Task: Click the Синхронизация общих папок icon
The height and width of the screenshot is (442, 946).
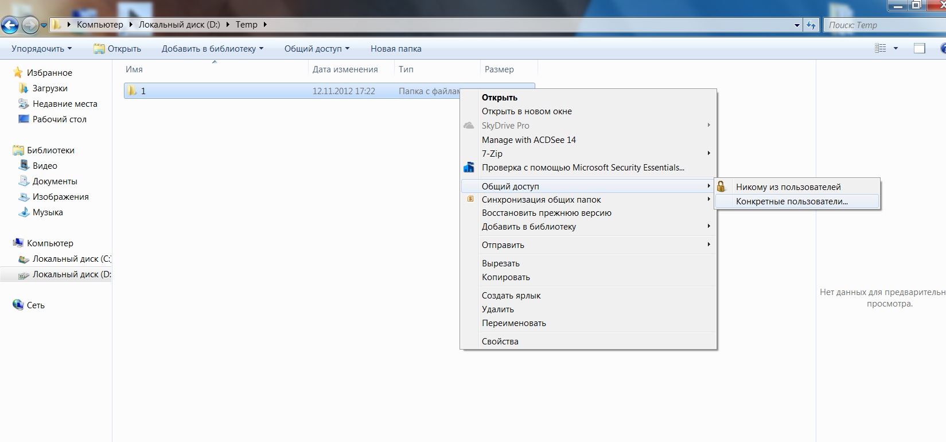Action: click(x=470, y=199)
